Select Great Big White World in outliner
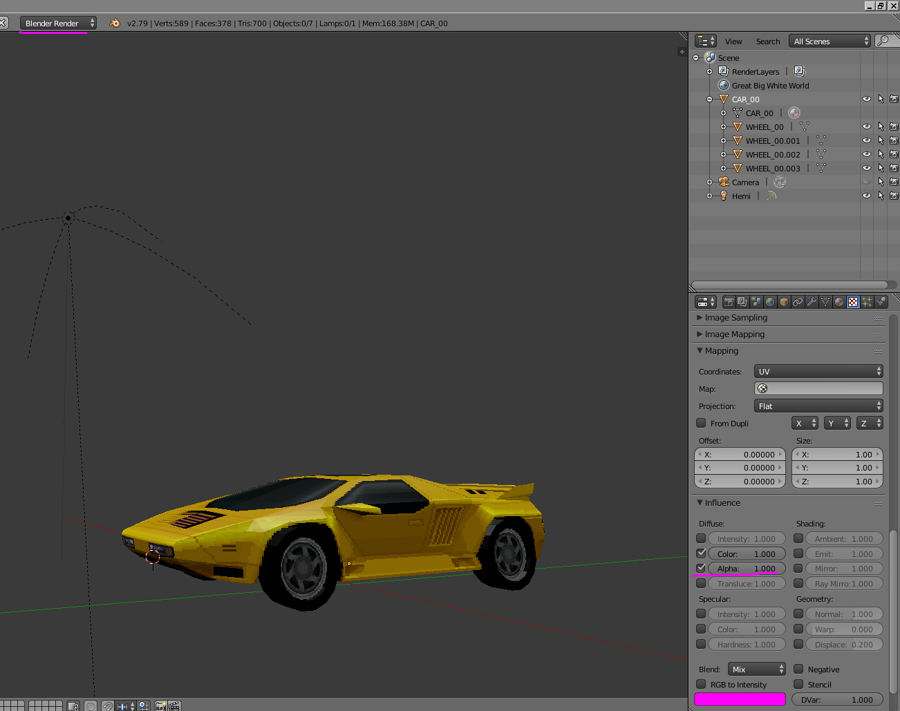This screenshot has height=711, width=900. 770,86
